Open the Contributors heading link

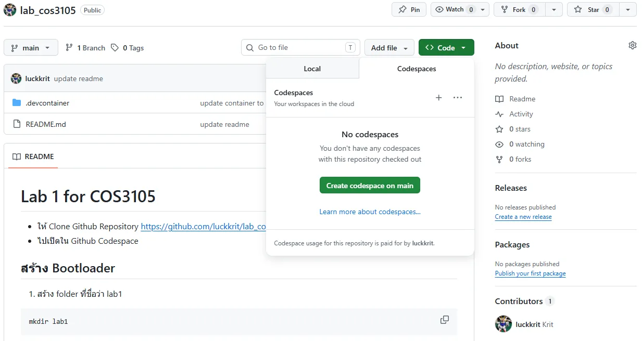[524, 301]
